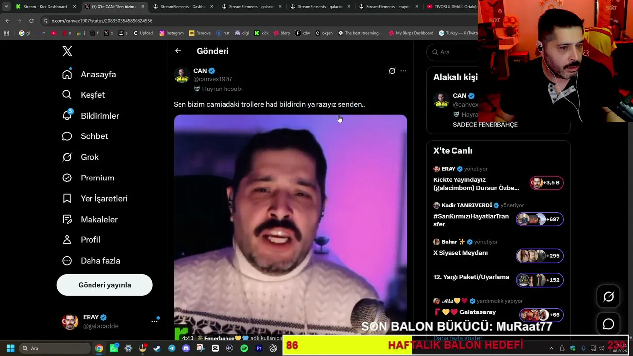Click the +697 listeners badge
Viewport: 633px width, 356px height.
(540, 219)
